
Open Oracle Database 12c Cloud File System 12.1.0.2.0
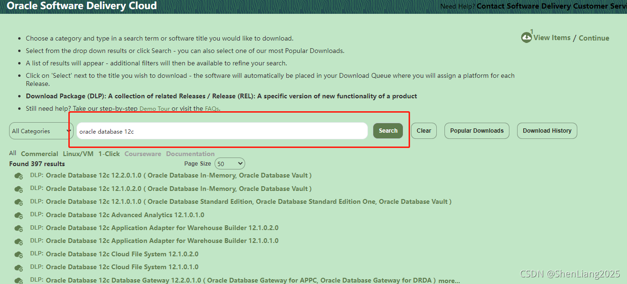click(x=122, y=254)
